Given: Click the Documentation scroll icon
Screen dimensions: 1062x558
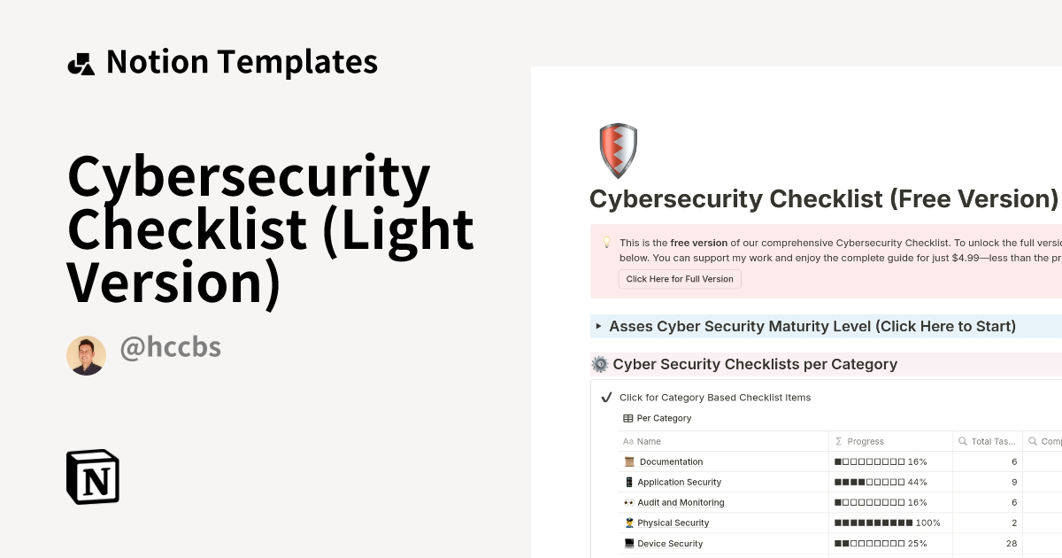Looking at the screenshot, I should coord(628,461).
